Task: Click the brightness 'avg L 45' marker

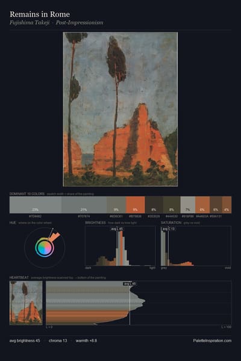Action: 117,229
